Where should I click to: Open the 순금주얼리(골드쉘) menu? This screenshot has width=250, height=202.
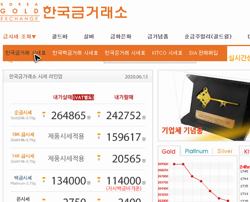point(208,36)
